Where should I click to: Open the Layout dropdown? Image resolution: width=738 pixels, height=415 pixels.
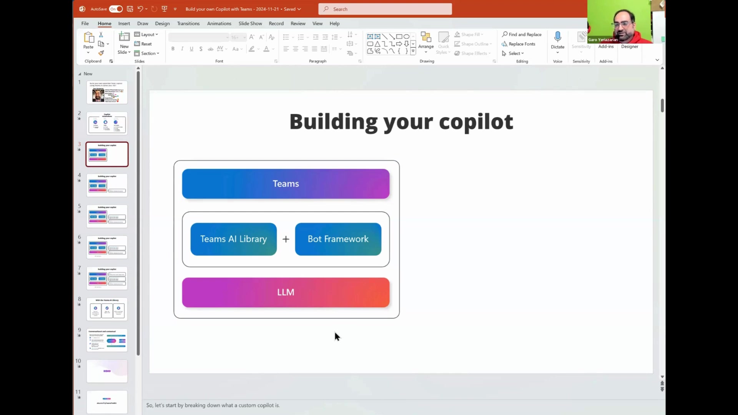point(146,35)
